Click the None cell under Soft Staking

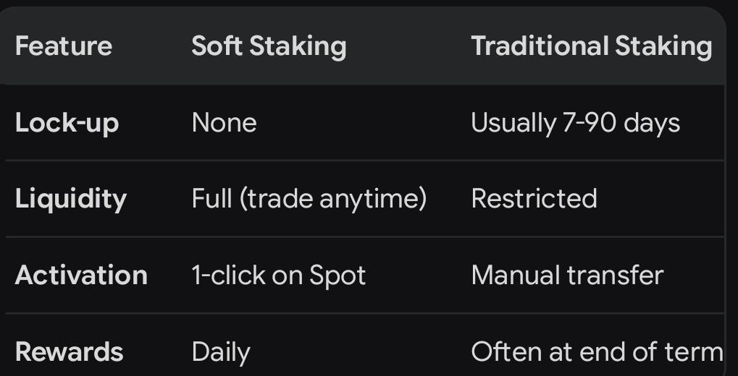pyautogui.click(x=224, y=123)
